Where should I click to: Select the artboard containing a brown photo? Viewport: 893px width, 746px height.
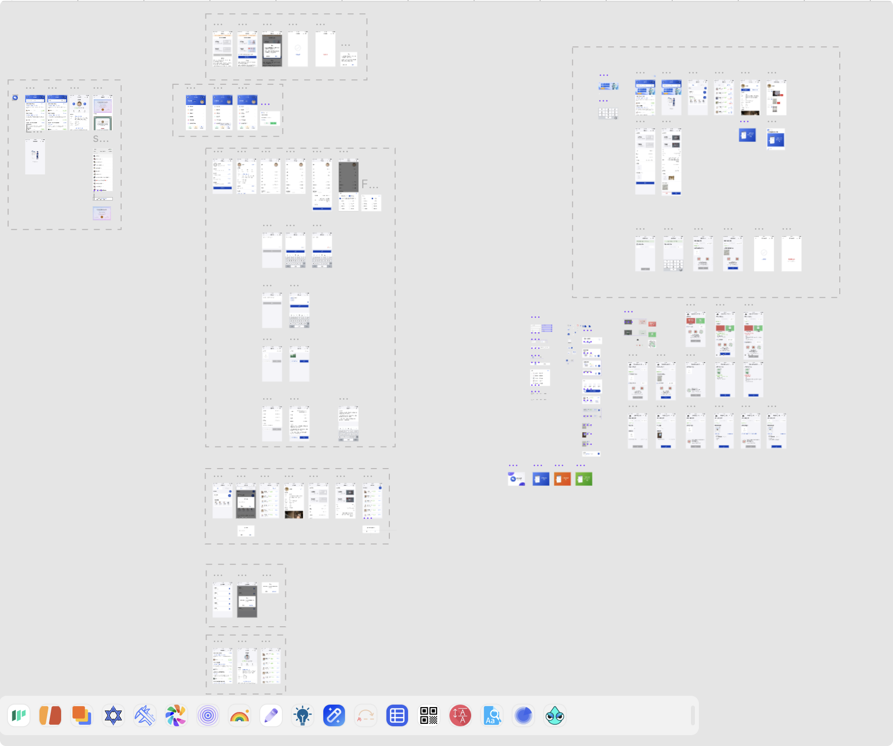pyautogui.click(x=294, y=501)
